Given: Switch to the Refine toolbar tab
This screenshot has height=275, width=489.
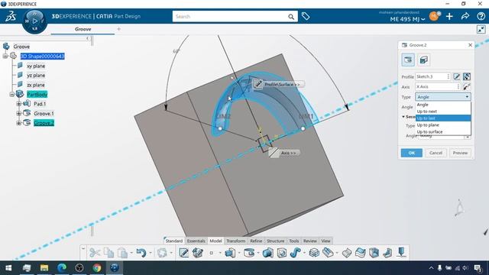Looking at the screenshot, I should click(x=256, y=241).
